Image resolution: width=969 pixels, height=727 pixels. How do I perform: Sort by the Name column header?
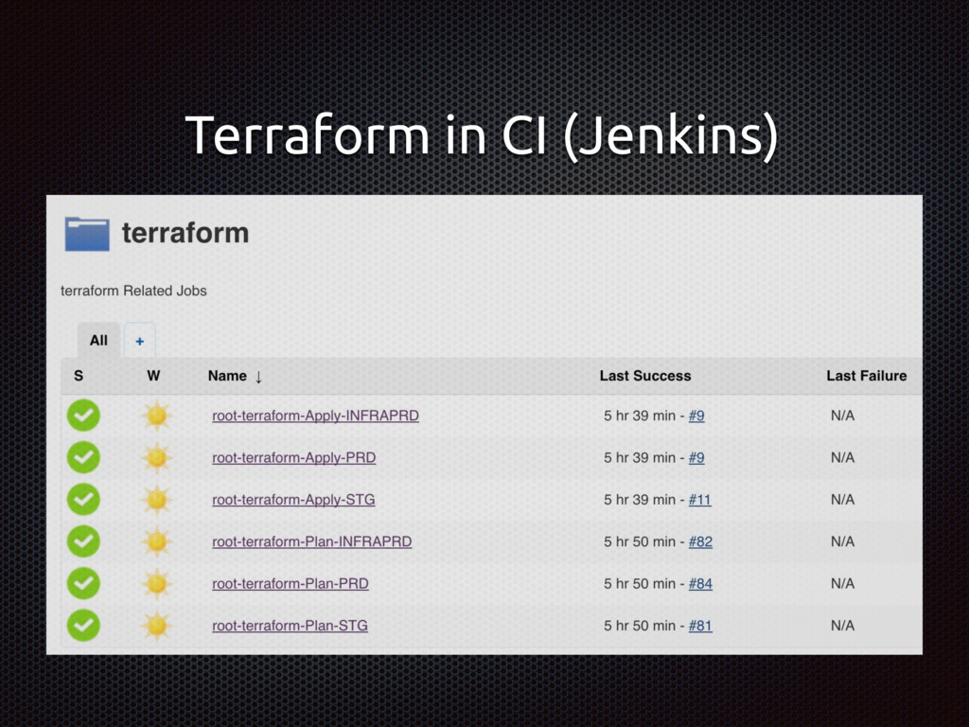235,376
